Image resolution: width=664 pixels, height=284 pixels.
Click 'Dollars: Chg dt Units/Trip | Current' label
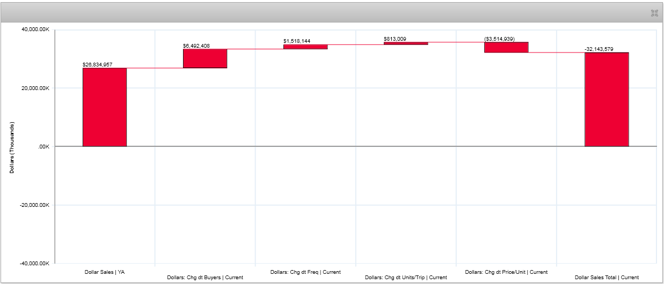pyautogui.click(x=406, y=278)
